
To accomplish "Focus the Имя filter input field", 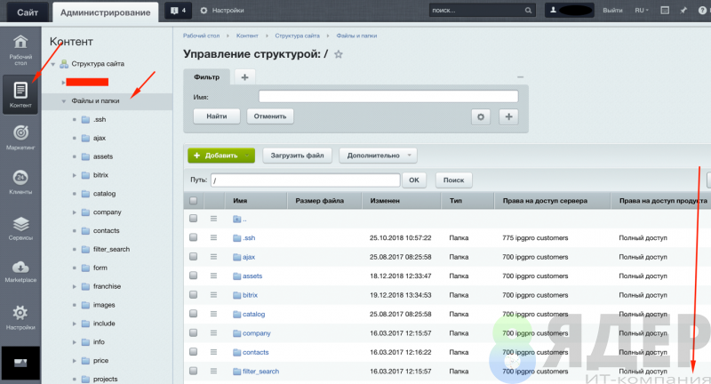I will coord(388,97).
